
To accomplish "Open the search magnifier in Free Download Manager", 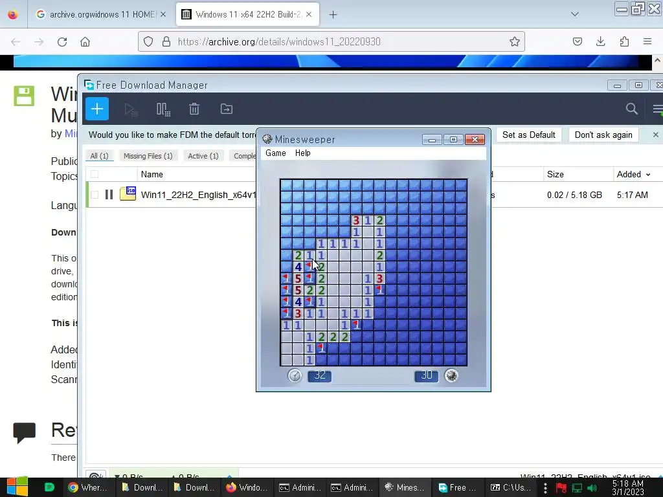I will pos(631,109).
